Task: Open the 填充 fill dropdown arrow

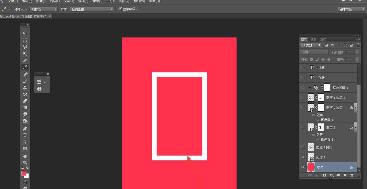Action: point(357,59)
